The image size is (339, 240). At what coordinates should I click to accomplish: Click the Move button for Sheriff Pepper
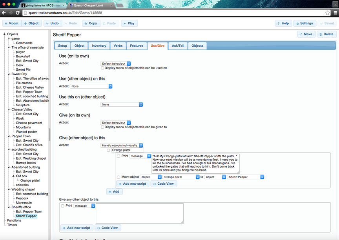tap(306, 34)
